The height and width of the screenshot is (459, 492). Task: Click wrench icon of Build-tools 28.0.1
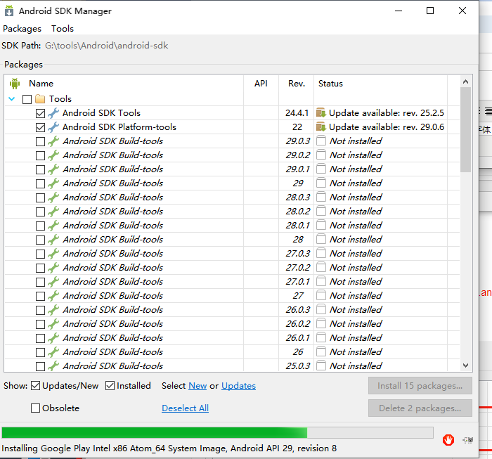pyautogui.click(x=53, y=225)
